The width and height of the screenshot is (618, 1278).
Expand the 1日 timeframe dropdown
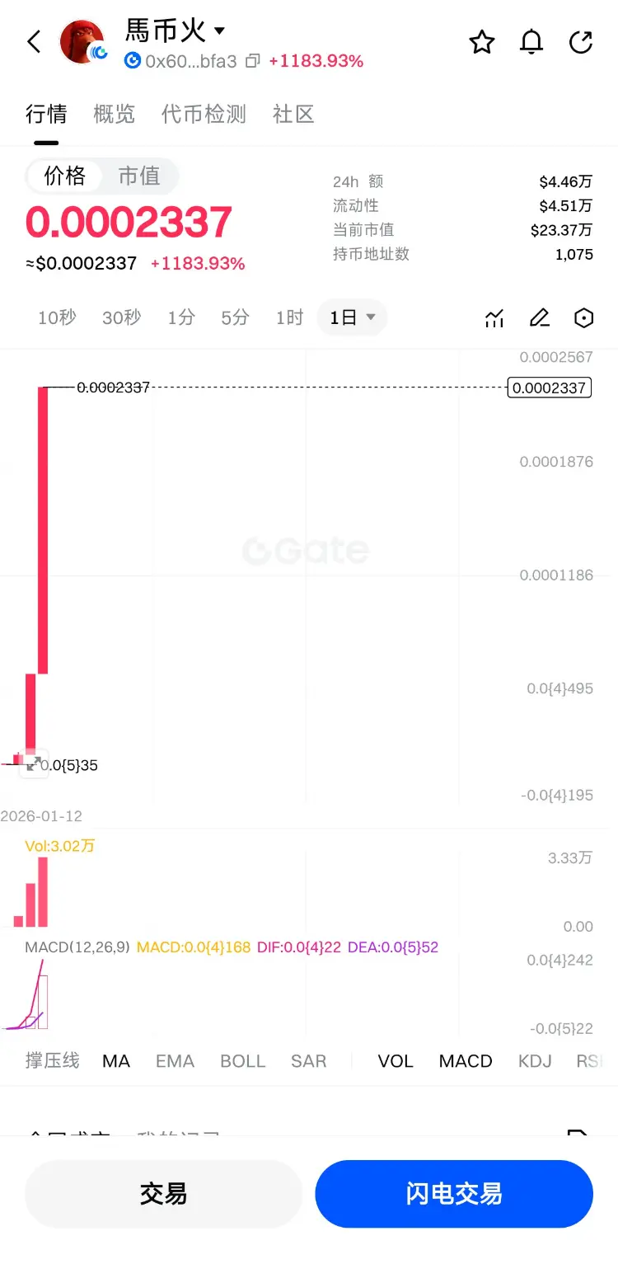coord(353,317)
